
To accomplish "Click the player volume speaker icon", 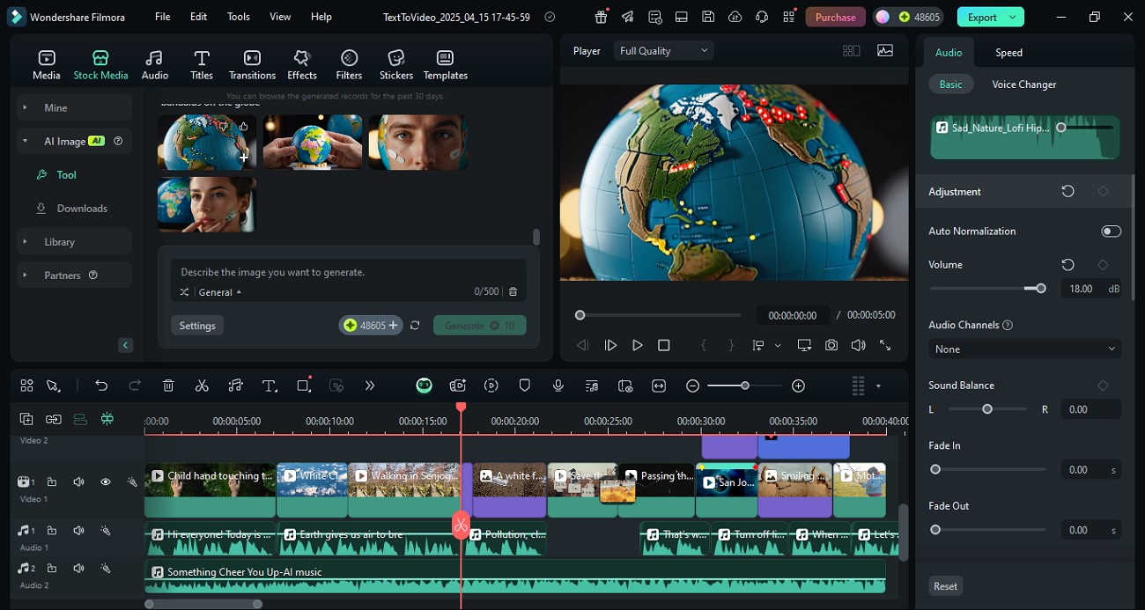I will pos(858,346).
